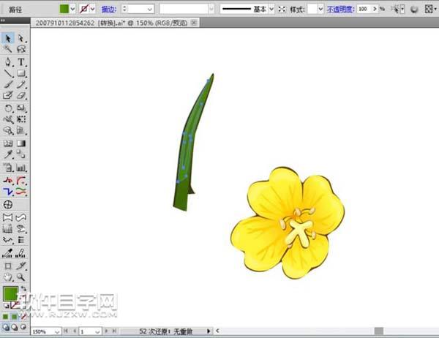Screen dimensions: 439x338
Task: Select the black arrow Selection tool
Action: (8, 38)
